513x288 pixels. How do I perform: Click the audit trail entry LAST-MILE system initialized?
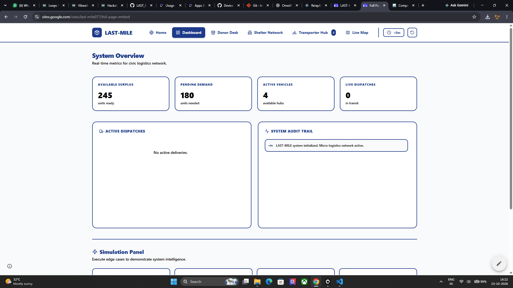tap(336, 146)
